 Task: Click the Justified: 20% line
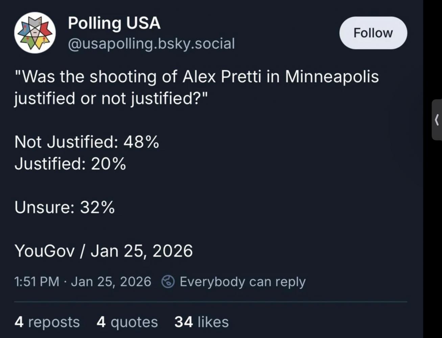70,164
